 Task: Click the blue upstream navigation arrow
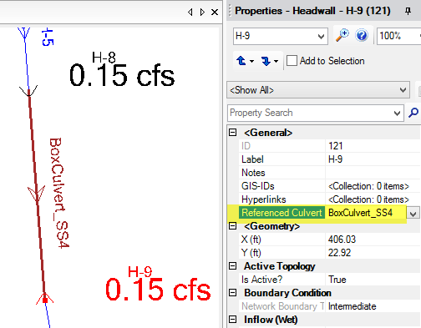click(x=241, y=61)
